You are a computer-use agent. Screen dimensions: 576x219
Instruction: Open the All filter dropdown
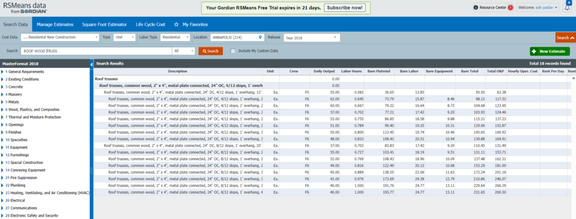click(183, 51)
